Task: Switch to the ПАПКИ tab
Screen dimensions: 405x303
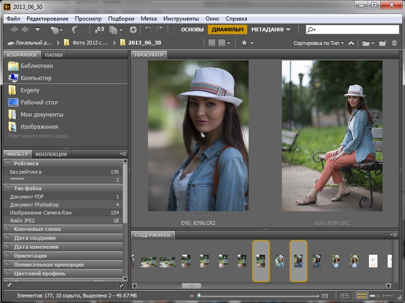Action: 54,55
